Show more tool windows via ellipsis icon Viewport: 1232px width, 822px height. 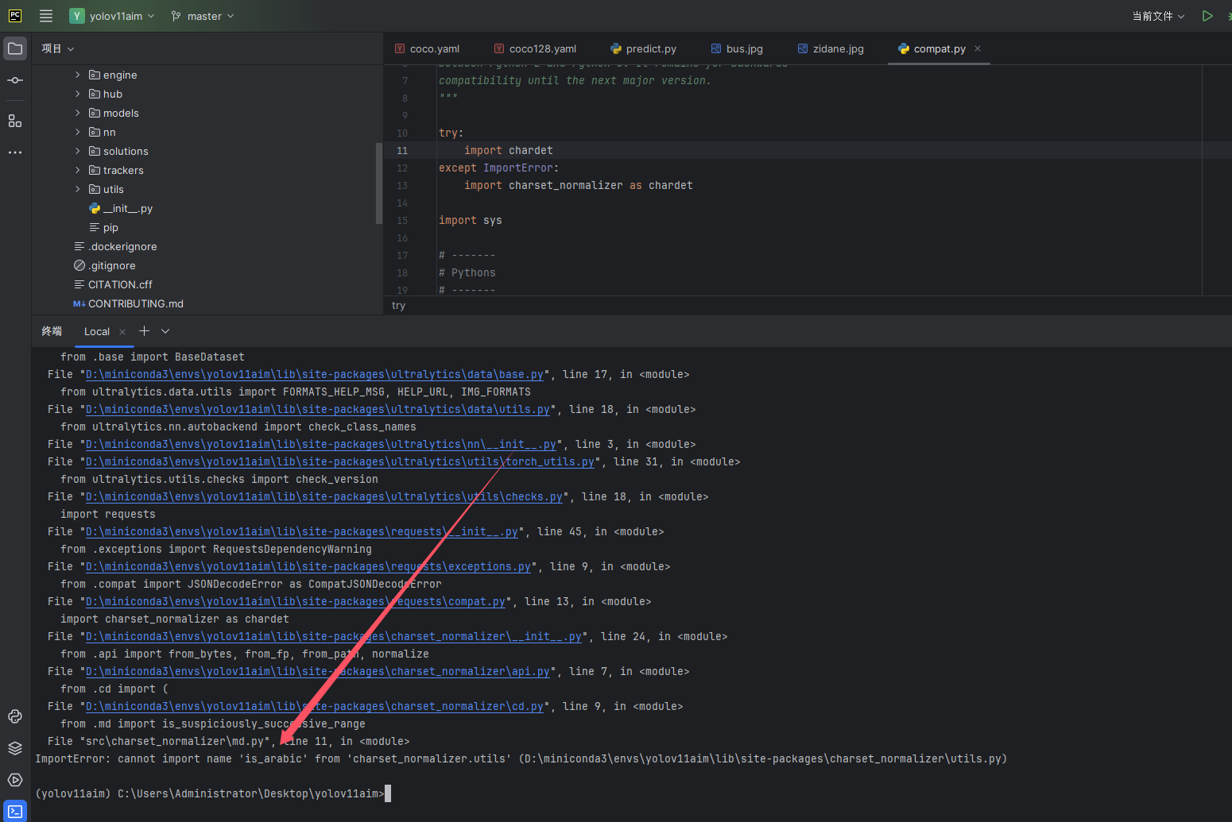tap(14, 152)
